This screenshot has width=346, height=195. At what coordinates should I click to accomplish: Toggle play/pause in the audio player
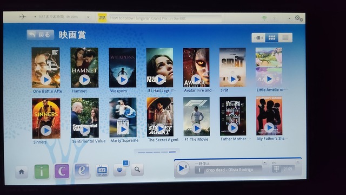183,168
